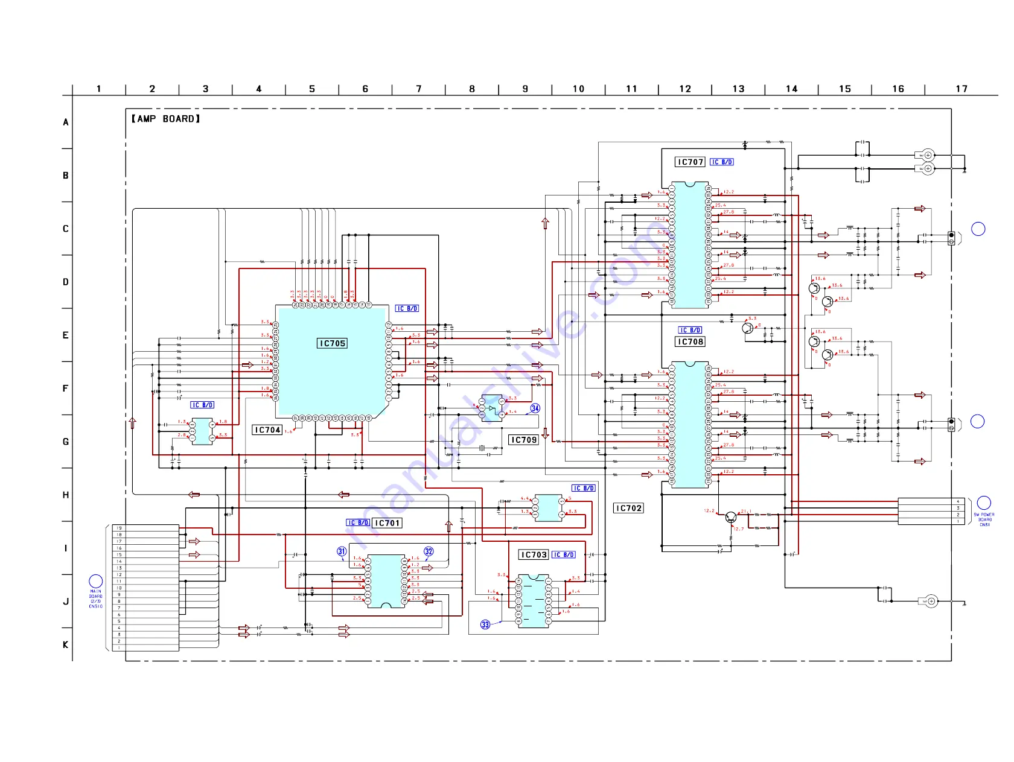Select the IC703 chip body

pos(534,601)
